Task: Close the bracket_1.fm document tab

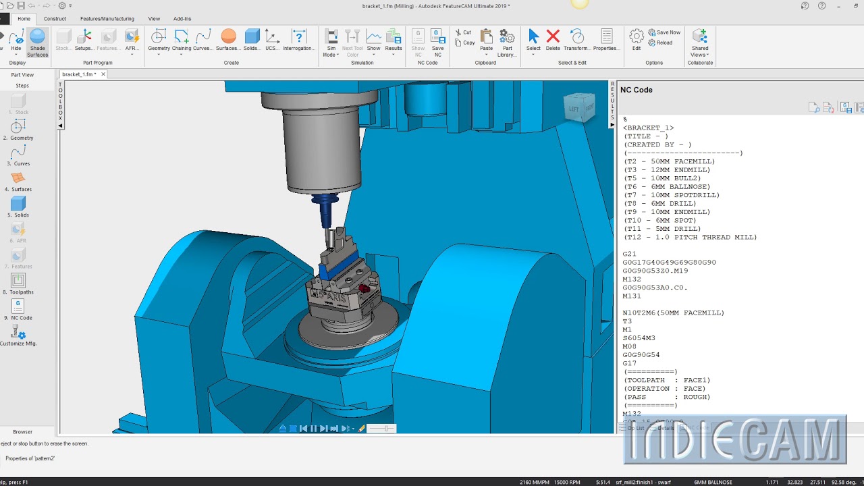Action: (x=103, y=74)
